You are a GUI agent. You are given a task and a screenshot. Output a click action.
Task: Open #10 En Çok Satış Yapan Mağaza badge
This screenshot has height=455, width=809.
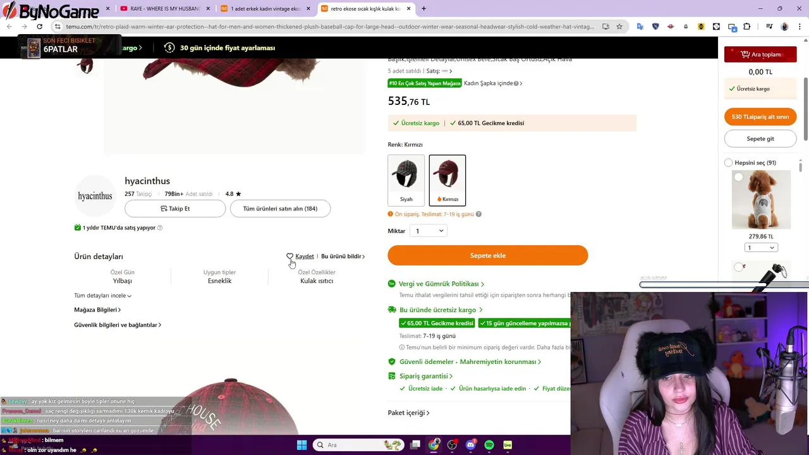coord(425,83)
